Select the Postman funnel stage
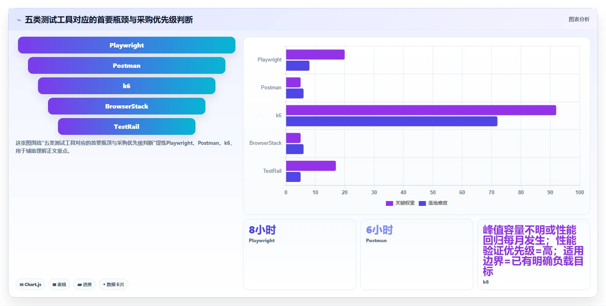 (127, 65)
